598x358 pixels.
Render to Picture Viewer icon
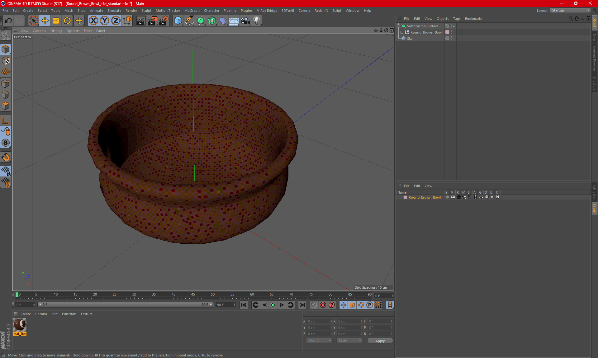click(152, 21)
